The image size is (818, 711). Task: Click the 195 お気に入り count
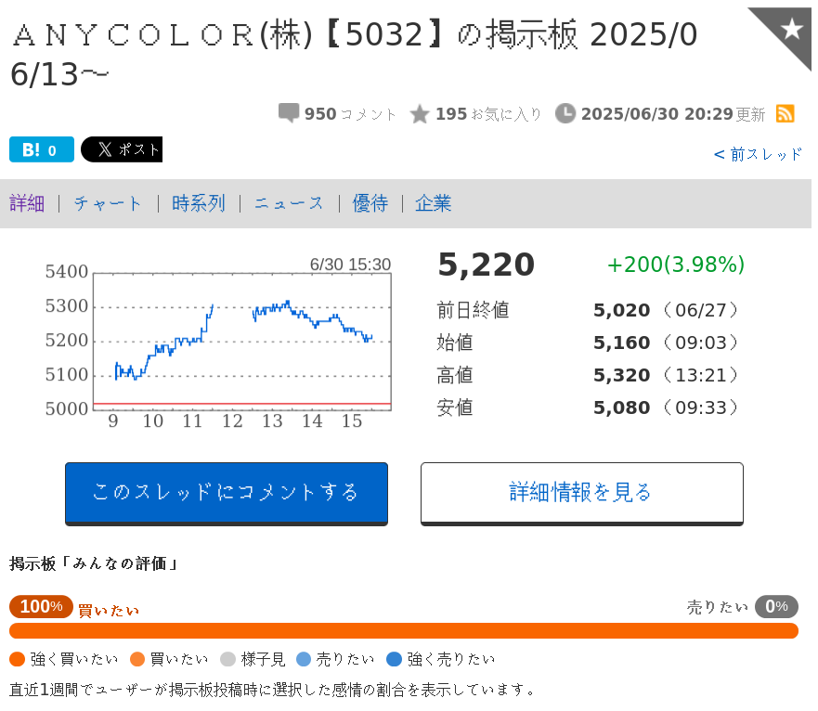pyautogui.click(x=488, y=114)
